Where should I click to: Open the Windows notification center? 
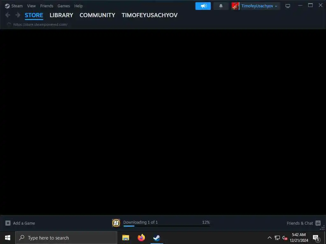pos(316,238)
